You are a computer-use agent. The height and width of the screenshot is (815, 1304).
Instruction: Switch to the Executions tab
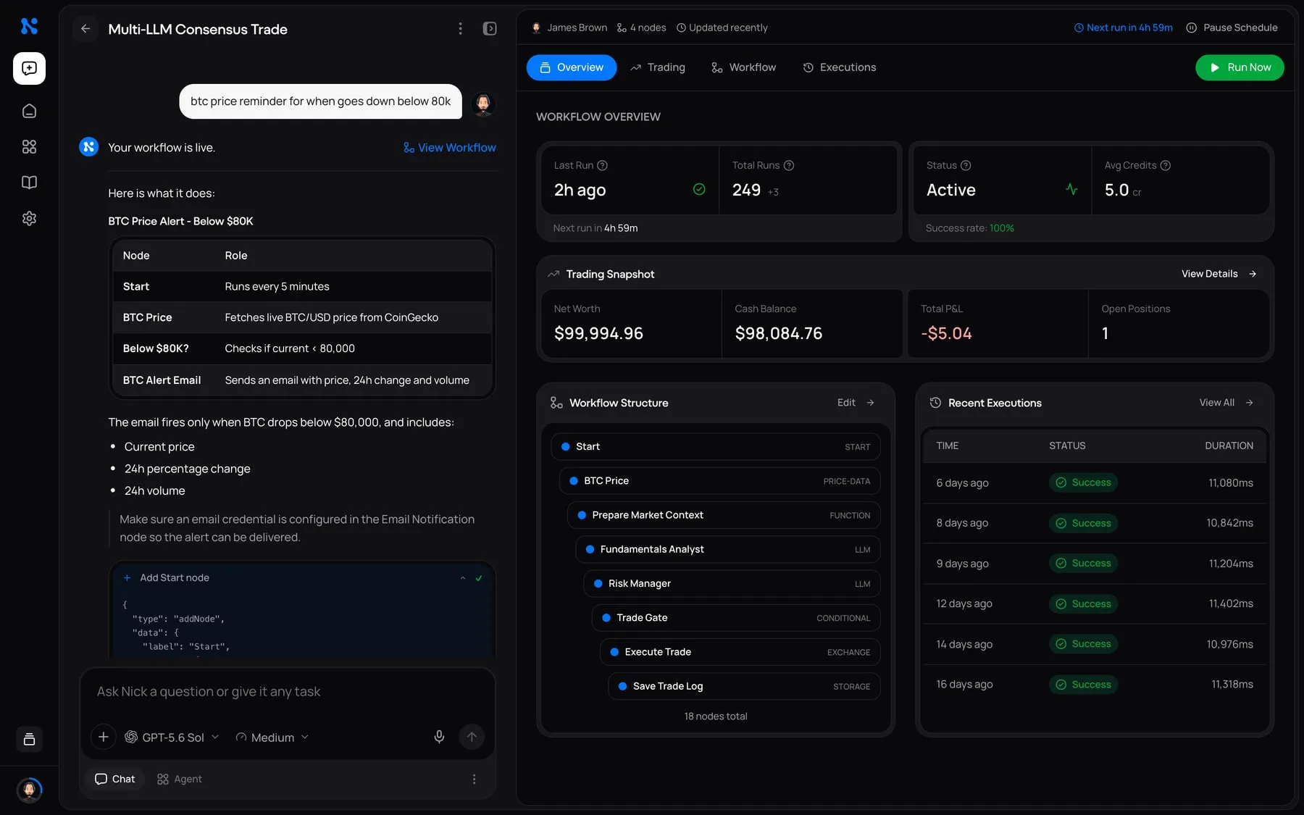[840, 67]
